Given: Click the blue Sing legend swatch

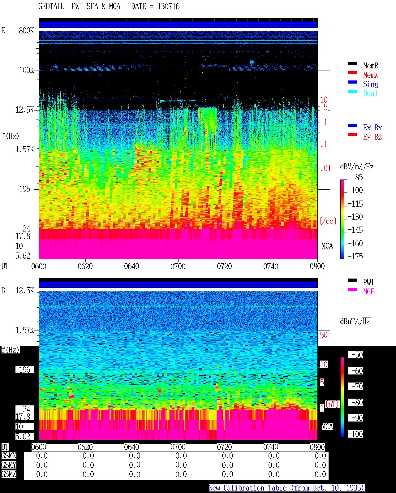Looking at the screenshot, I should (352, 82).
